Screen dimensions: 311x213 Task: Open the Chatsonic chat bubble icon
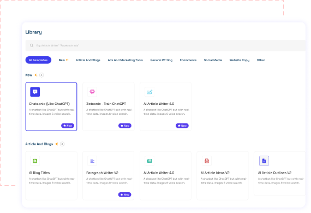click(35, 92)
